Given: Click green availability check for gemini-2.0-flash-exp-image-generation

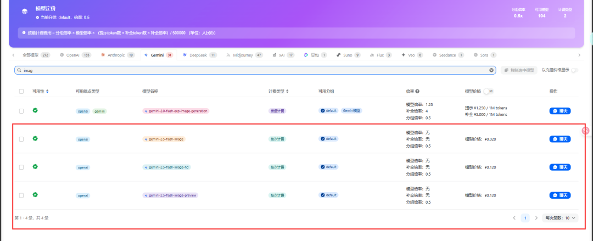Looking at the screenshot, I should (x=35, y=110).
